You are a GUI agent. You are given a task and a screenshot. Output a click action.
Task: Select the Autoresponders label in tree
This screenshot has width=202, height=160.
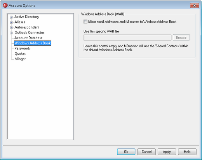(27, 27)
